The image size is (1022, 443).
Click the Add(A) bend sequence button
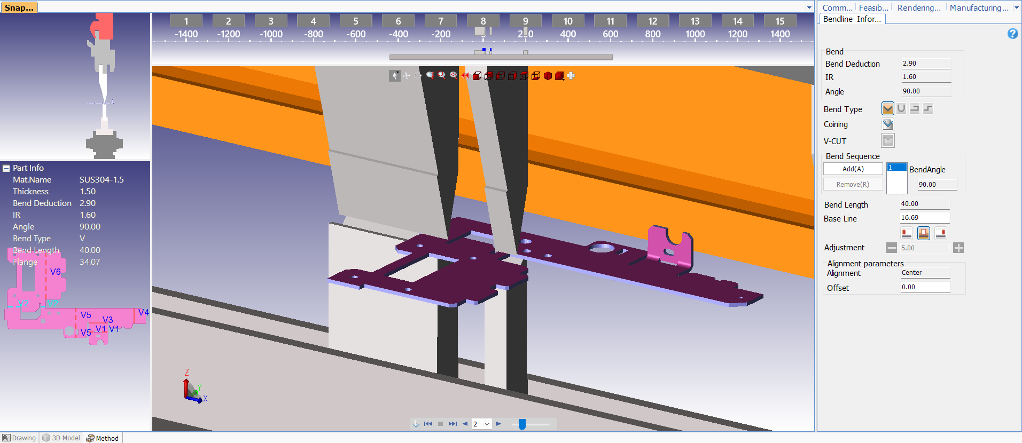tap(853, 169)
